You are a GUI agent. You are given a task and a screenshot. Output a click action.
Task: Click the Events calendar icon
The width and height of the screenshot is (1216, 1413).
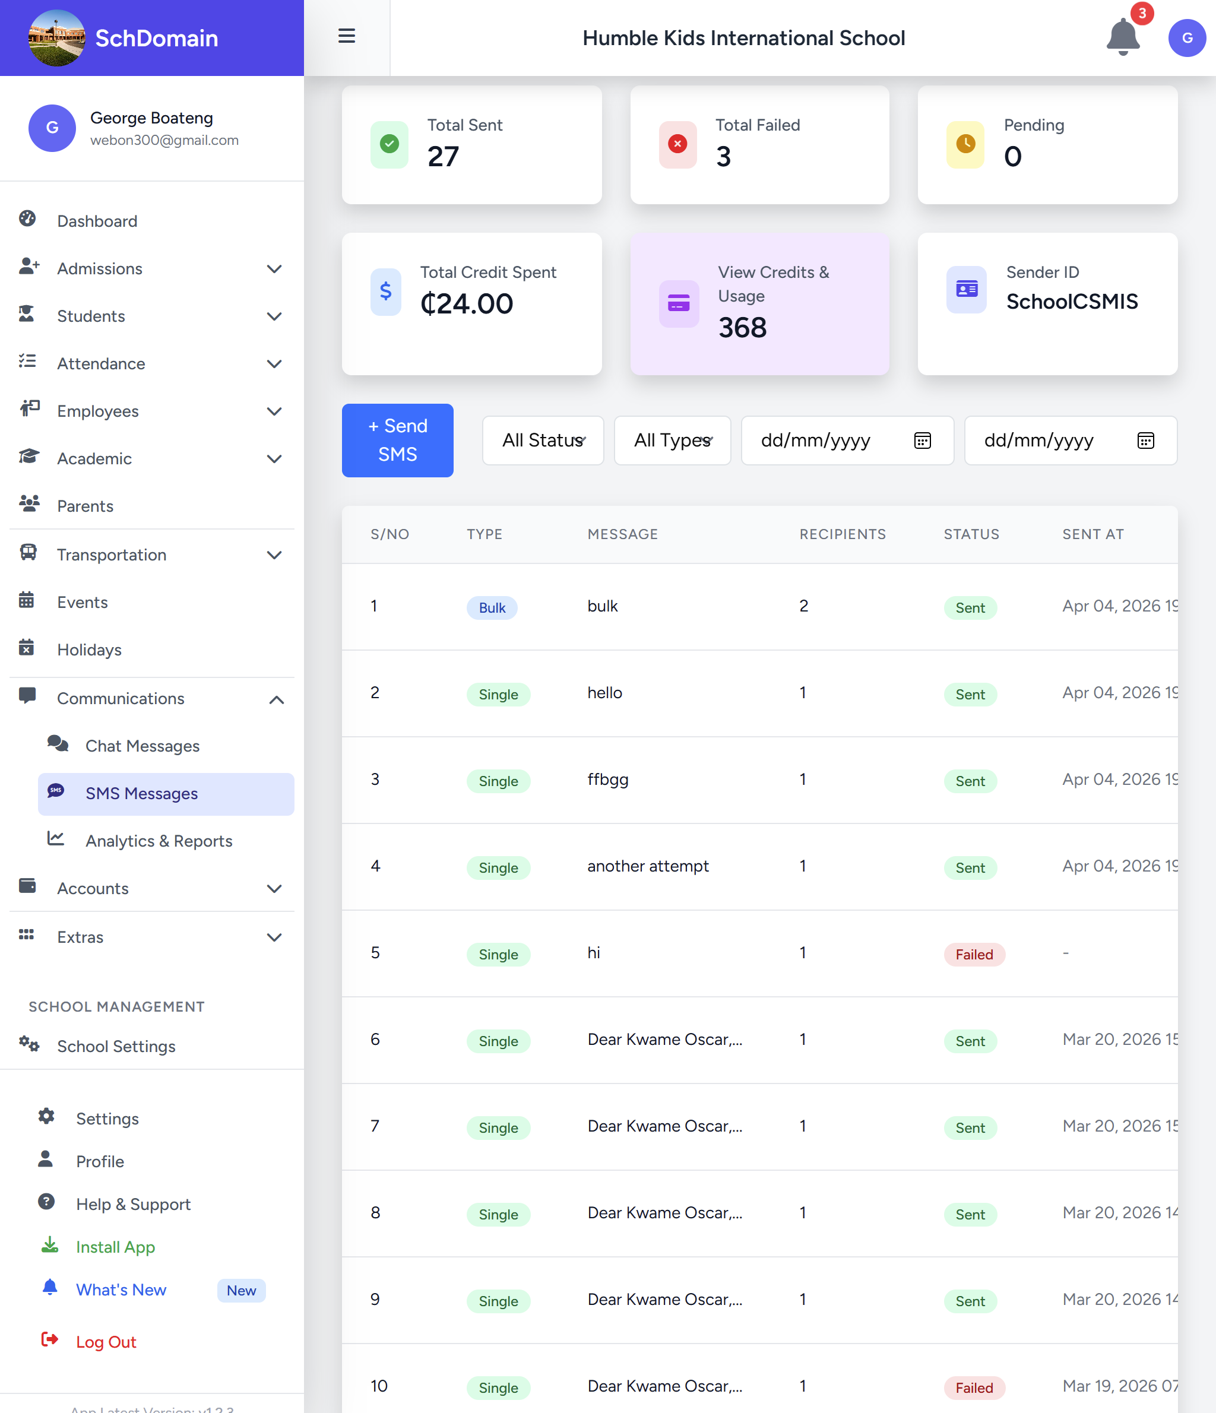point(27,600)
